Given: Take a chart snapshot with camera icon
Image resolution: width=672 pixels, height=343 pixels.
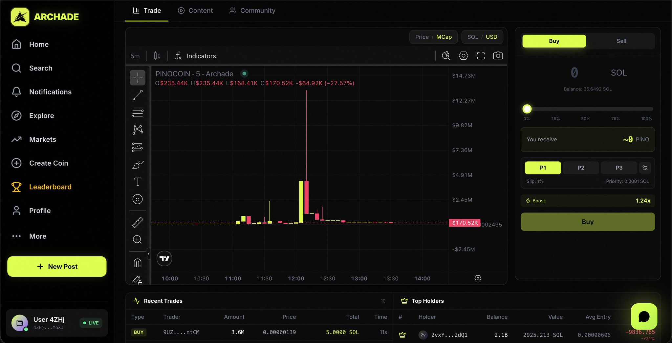Looking at the screenshot, I should coord(498,56).
